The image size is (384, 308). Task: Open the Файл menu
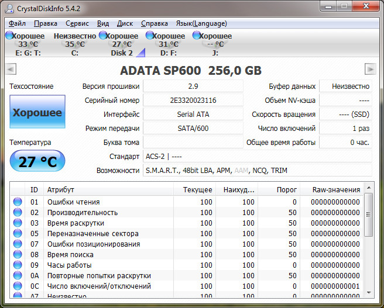(17, 23)
